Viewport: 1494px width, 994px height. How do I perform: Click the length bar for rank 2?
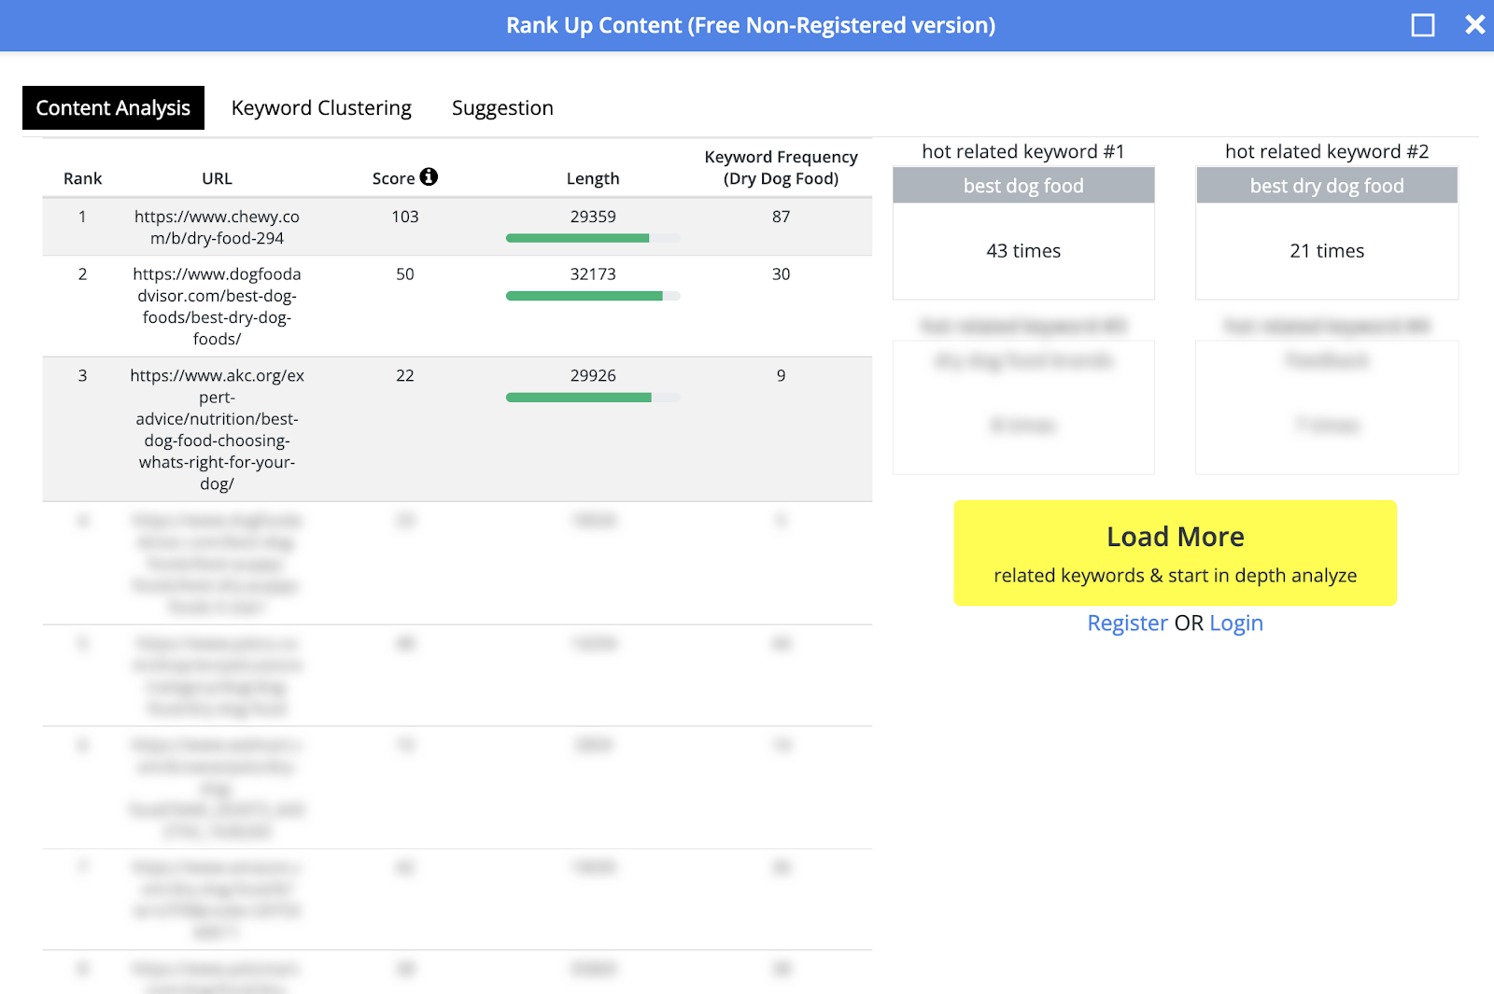pyautogui.click(x=592, y=297)
